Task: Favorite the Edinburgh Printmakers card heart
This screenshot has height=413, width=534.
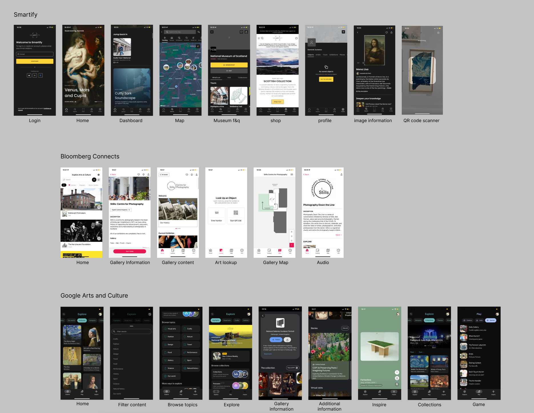Action: (x=99, y=207)
